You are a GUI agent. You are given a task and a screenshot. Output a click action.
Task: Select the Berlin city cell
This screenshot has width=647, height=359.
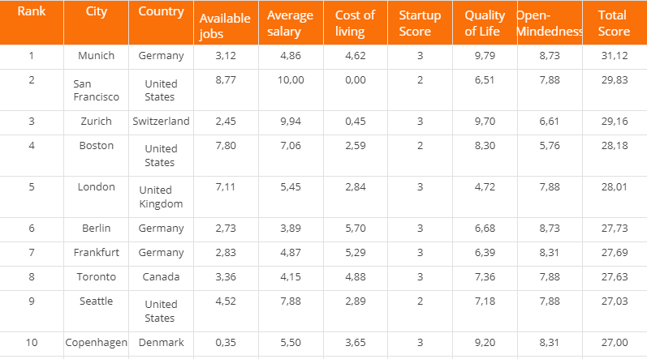(x=96, y=229)
